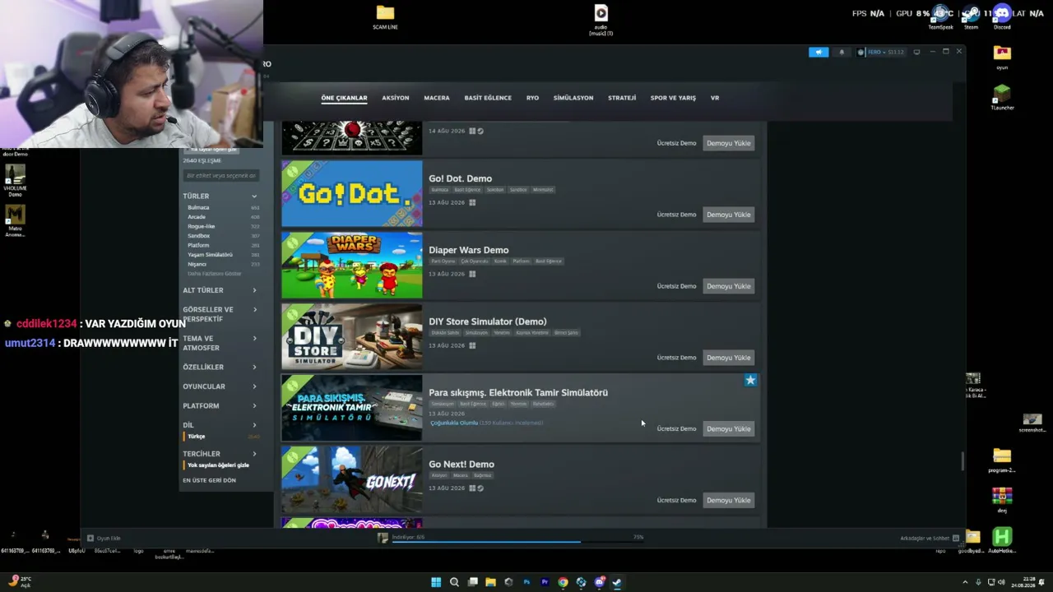Image resolution: width=1053 pixels, height=592 pixels.
Task: Open Elektronik Tamir Simülatörü thumbnail
Action: (x=352, y=408)
